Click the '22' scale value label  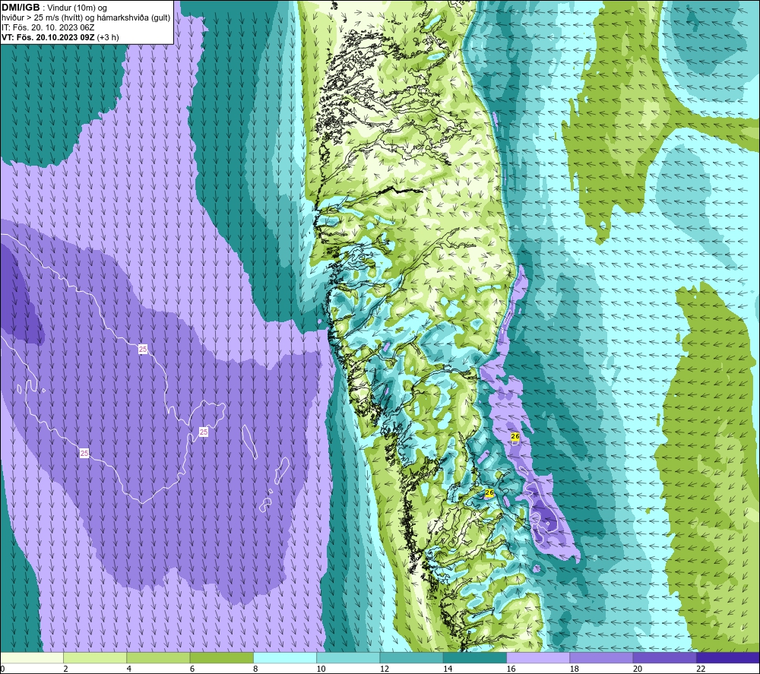701,669
